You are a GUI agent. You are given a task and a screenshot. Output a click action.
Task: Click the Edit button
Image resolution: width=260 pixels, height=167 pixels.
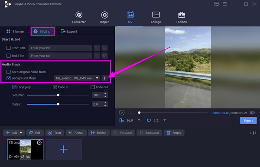[x=35, y=133]
